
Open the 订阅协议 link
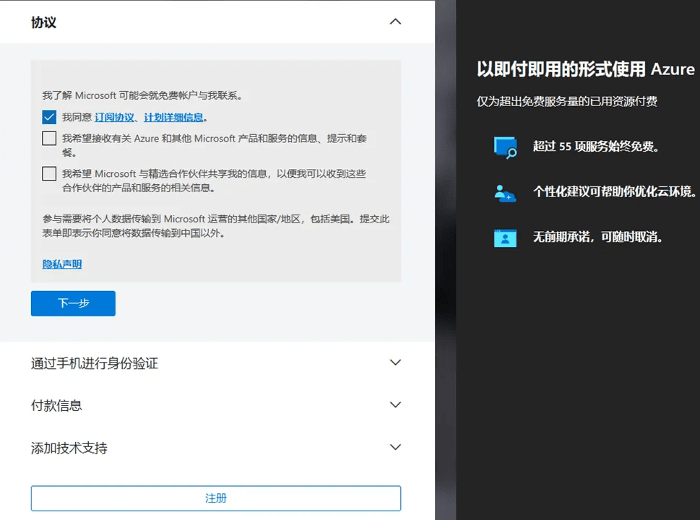click(114, 118)
